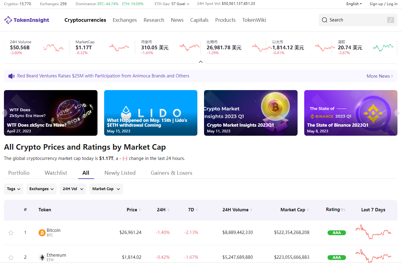This screenshot has width=402, height=263.
Task: Open the English language selector
Action: point(354,4)
